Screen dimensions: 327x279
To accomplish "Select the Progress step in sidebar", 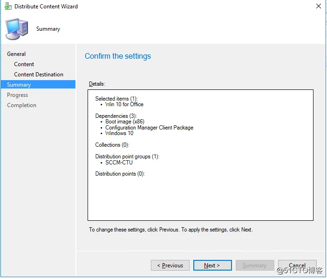I will click(18, 95).
